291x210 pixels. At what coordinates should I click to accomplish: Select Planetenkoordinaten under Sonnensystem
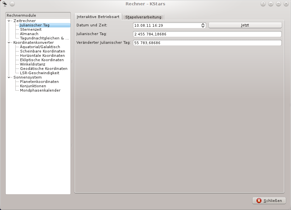(39, 82)
